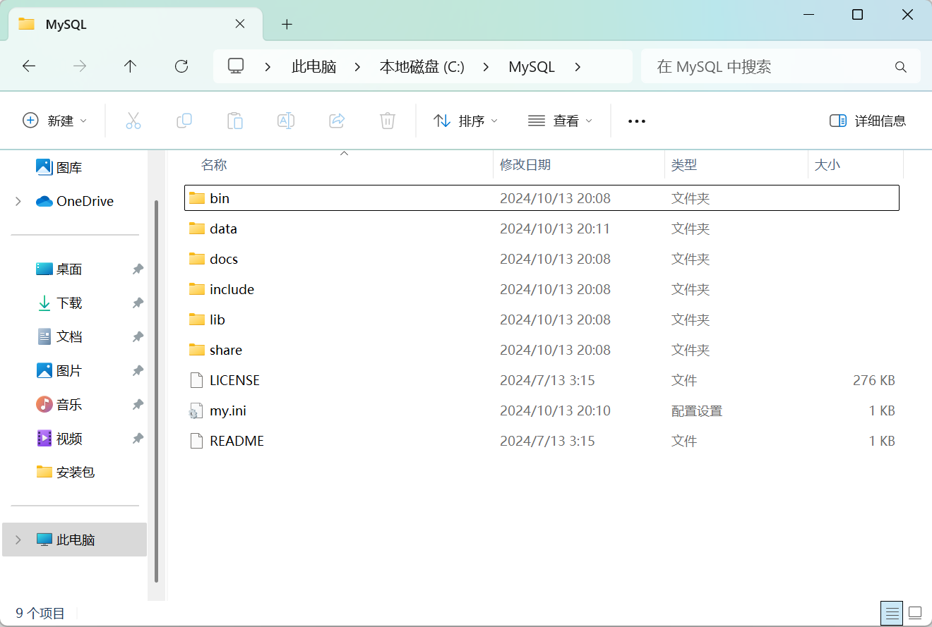Switch to large thumbnails view icon
This screenshot has width=932, height=627.
click(916, 612)
